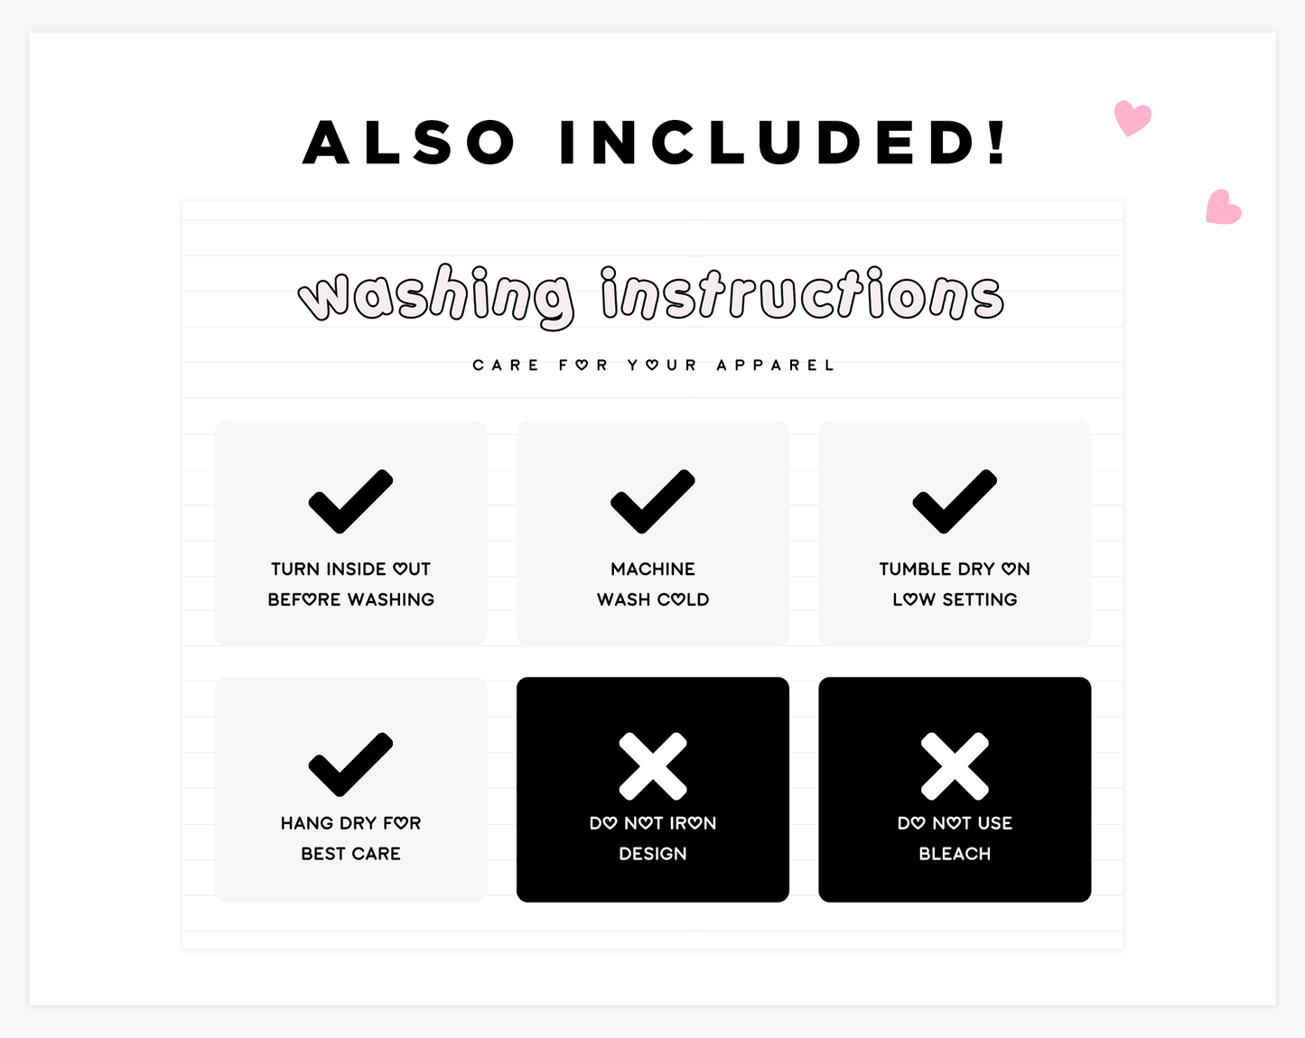
Task: Click the word 'instructions' in outlined title
Action: click(802, 294)
